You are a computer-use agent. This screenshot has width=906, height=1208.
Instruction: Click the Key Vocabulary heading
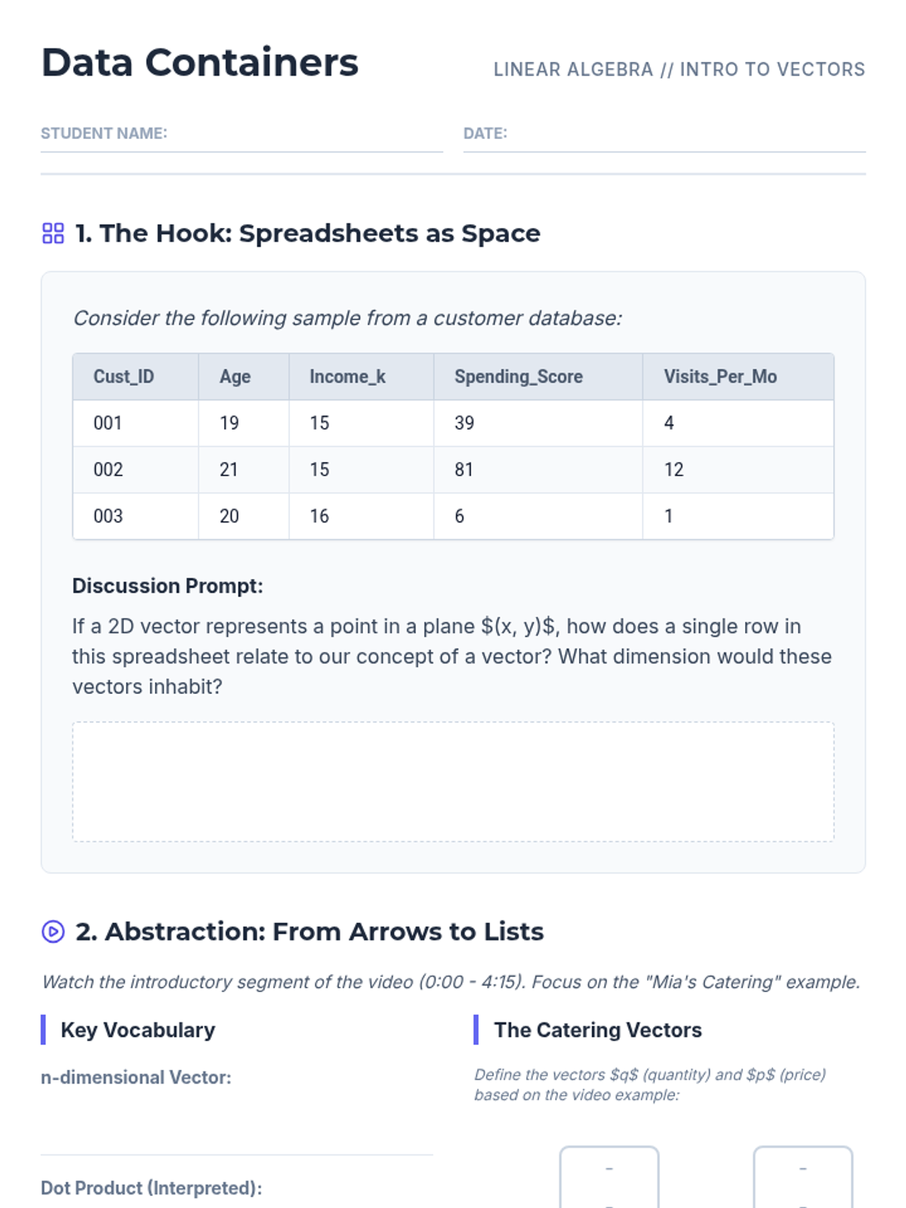pos(138,1030)
